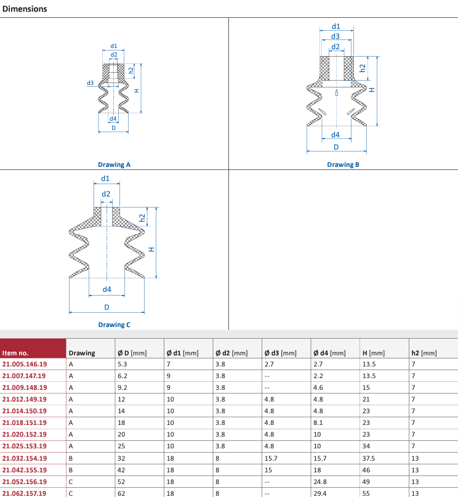
Task: Open item link 21.018.151.19
Action: tap(25, 423)
